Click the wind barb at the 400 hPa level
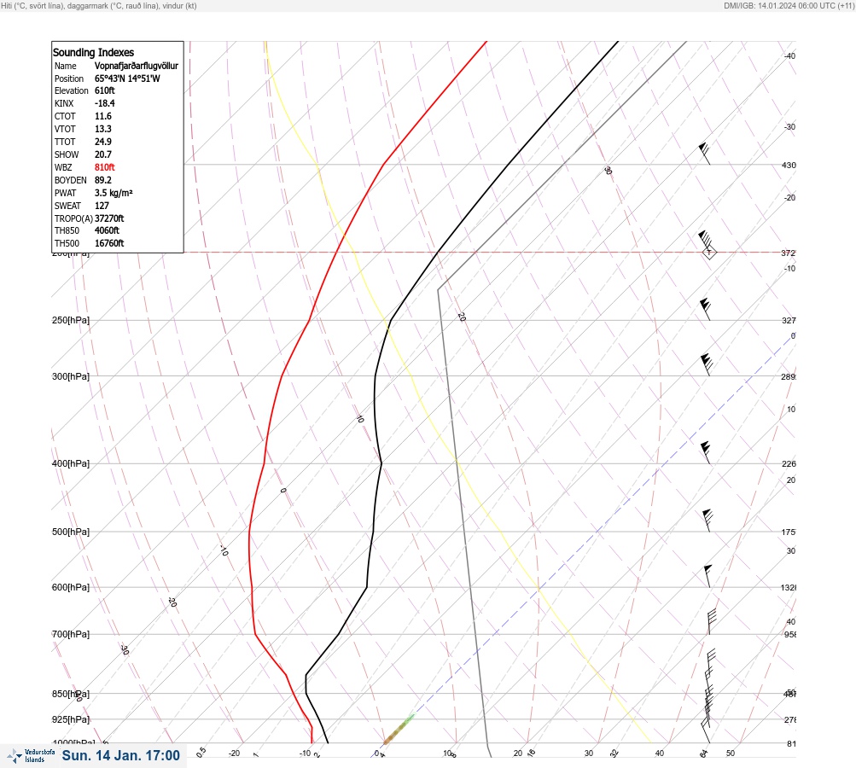Screen dimensions: 856x768 [705, 452]
